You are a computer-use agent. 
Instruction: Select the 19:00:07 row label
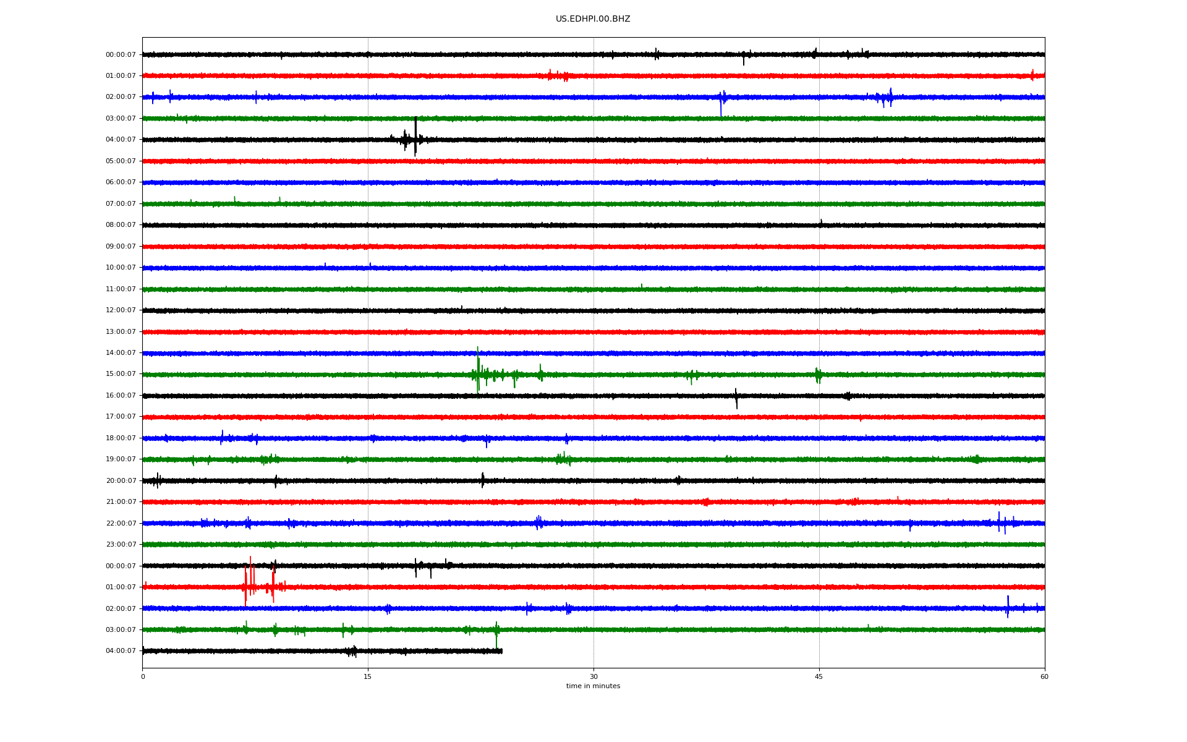click(x=121, y=459)
